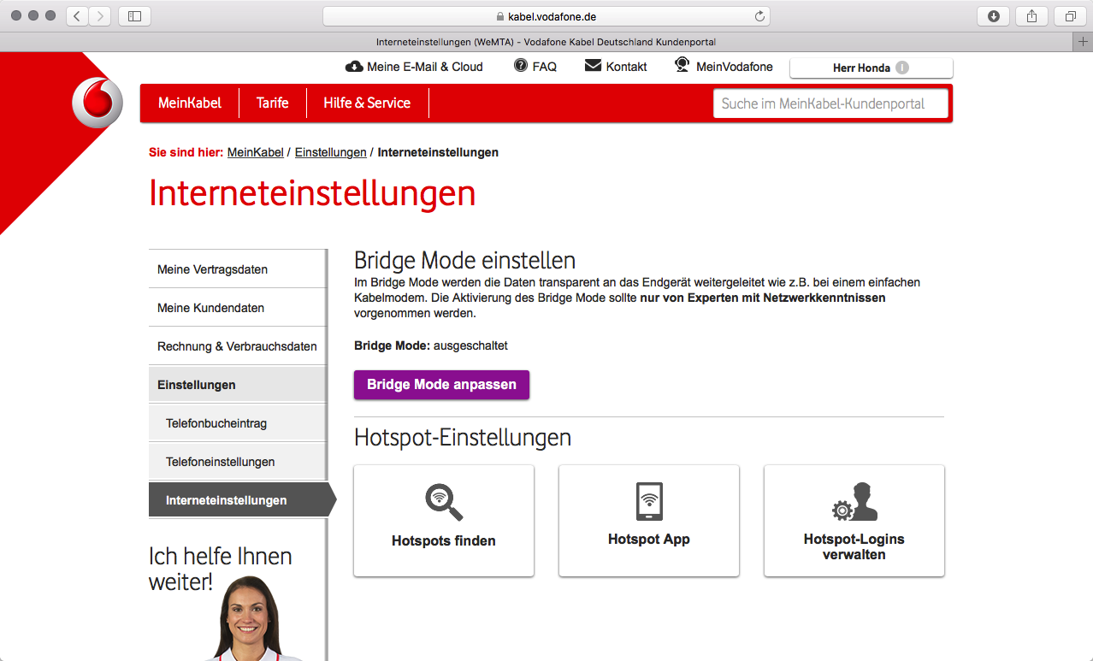Open the FAQ link text

point(545,67)
